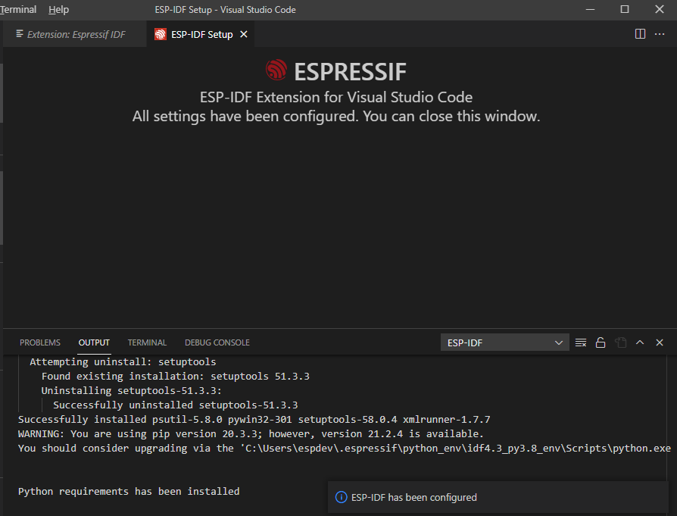Split the editor view
The width and height of the screenshot is (677, 516).
(640, 33)
